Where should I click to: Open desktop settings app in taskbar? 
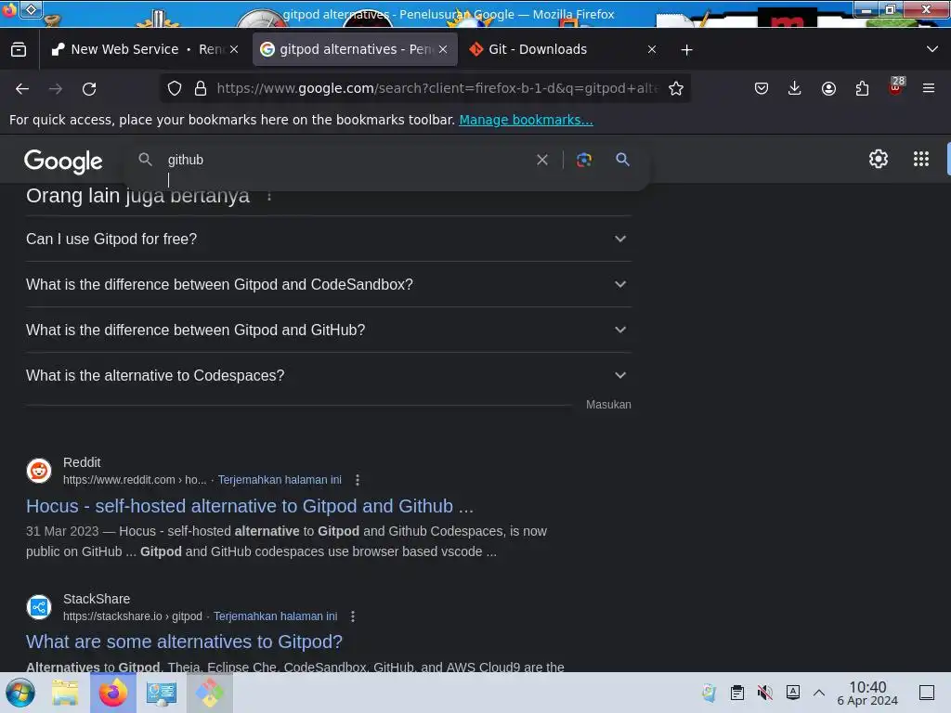[x=162, y=693]
